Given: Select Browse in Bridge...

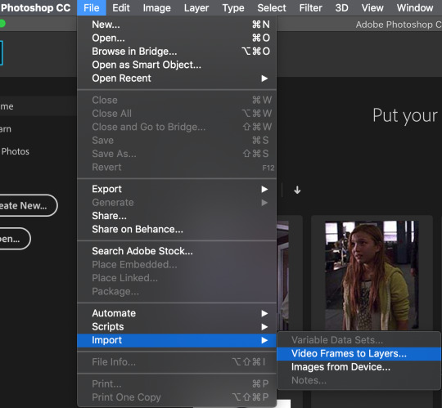Looking at the screenshot, I should click(177, 52).
